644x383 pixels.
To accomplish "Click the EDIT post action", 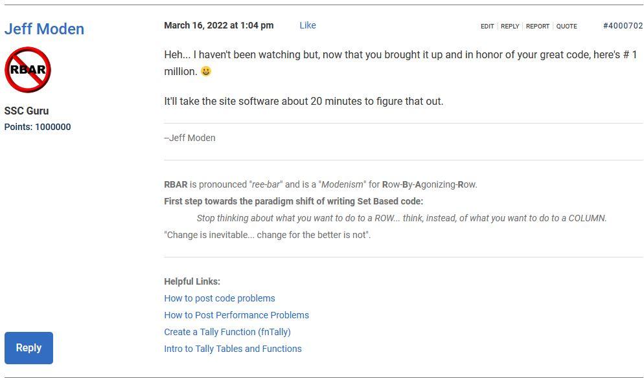I will pos(487,27).
